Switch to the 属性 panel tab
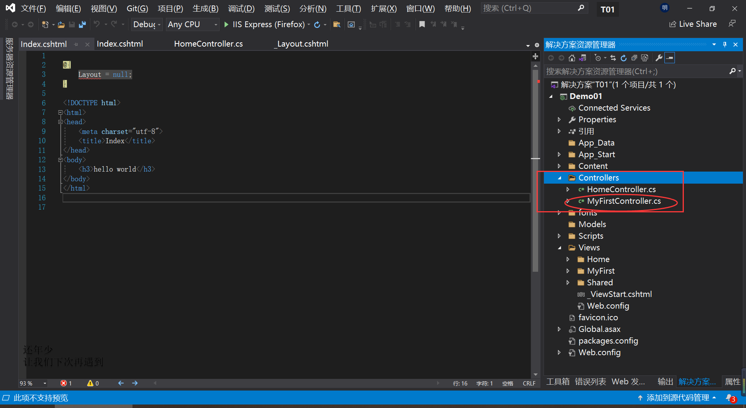This screenshot has width=746, height=408. point(732,382)
